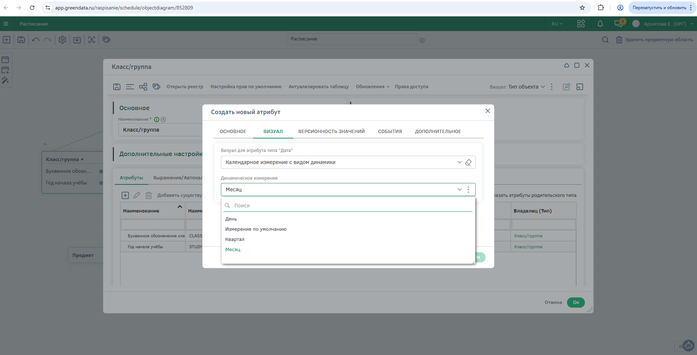
Task: Open the ВЕРСИОННОСТЬ ЗНАЧЕНИЙ tab
Action: click(331, 132)
